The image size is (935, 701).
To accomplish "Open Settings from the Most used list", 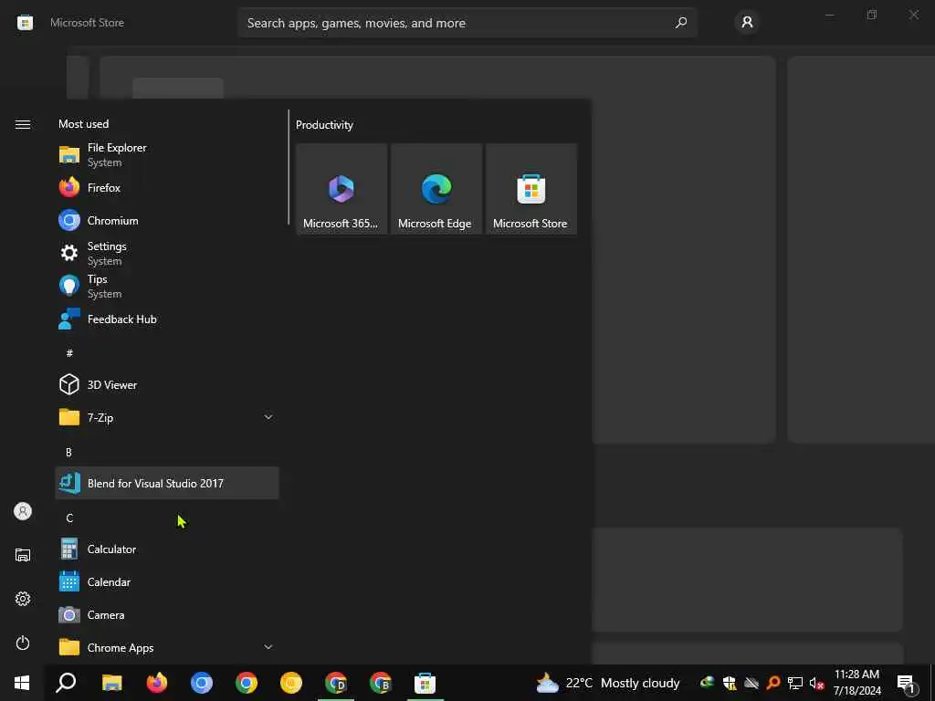I will pos(167,254).
